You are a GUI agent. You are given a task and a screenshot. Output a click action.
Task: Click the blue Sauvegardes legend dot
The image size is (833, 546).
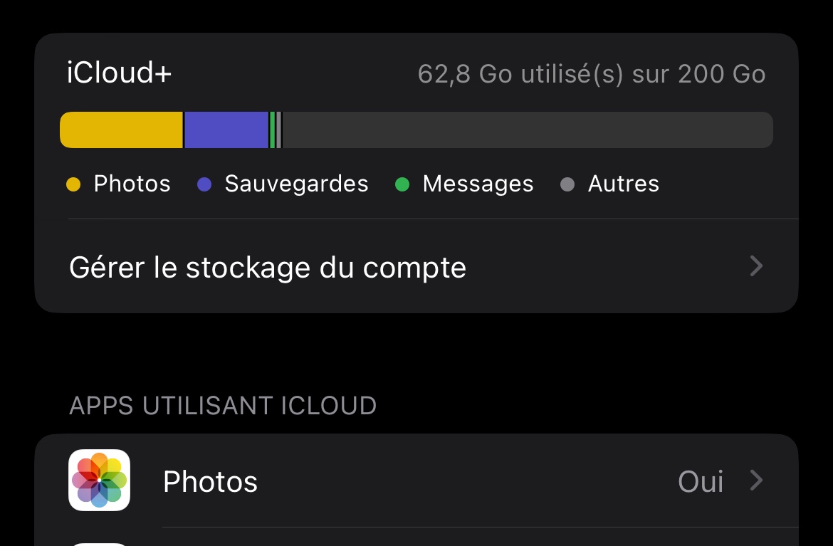pos(204,184)
